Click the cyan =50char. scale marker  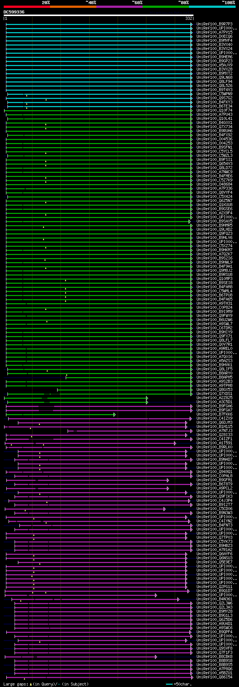click(x=169, y=684)
